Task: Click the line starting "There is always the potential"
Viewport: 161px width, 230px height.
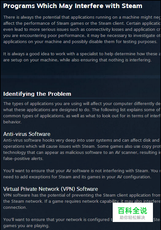Action: pos(82,17)
